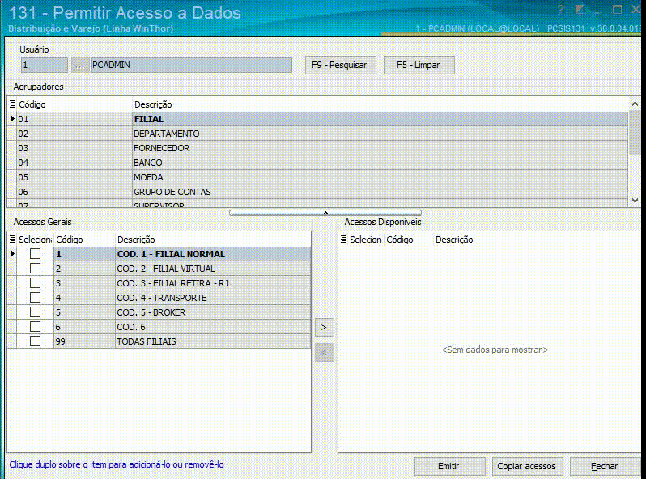Click Selecion header in Acessos Disponíveis
Image resolution: width=646 pixels, height=479 pixels.
tap(366, 239)
